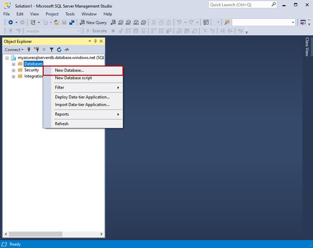Expand the Databases folder node
The image size is (313, 248).
pos(13,64)
